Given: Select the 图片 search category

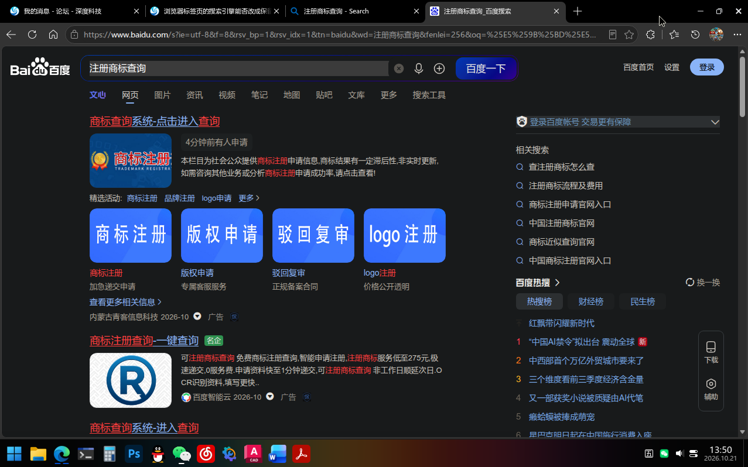Looking at the screenshot, I should [162, 95].
